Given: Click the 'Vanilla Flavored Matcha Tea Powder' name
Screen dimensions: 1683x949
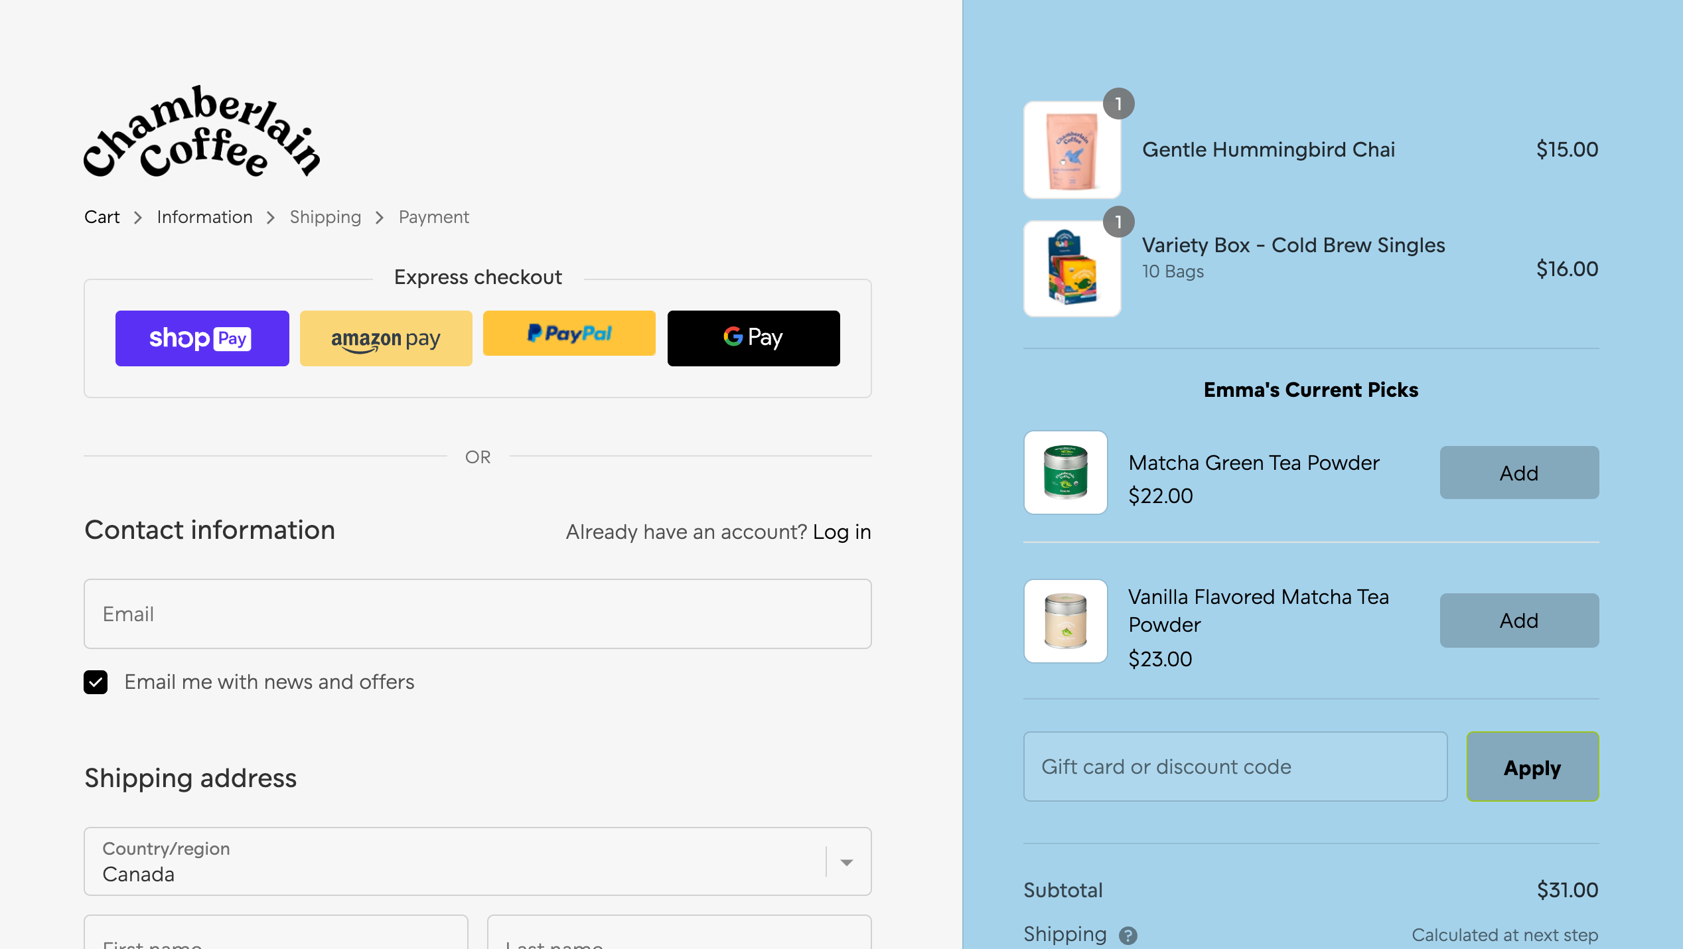Looking at the screenshot, I should tap(1259, 611).
